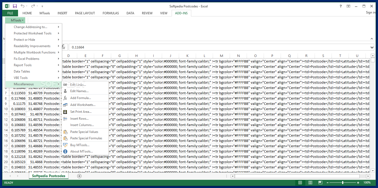Open the FILE tab
The image size is (378, 188).
pos(10,13)
